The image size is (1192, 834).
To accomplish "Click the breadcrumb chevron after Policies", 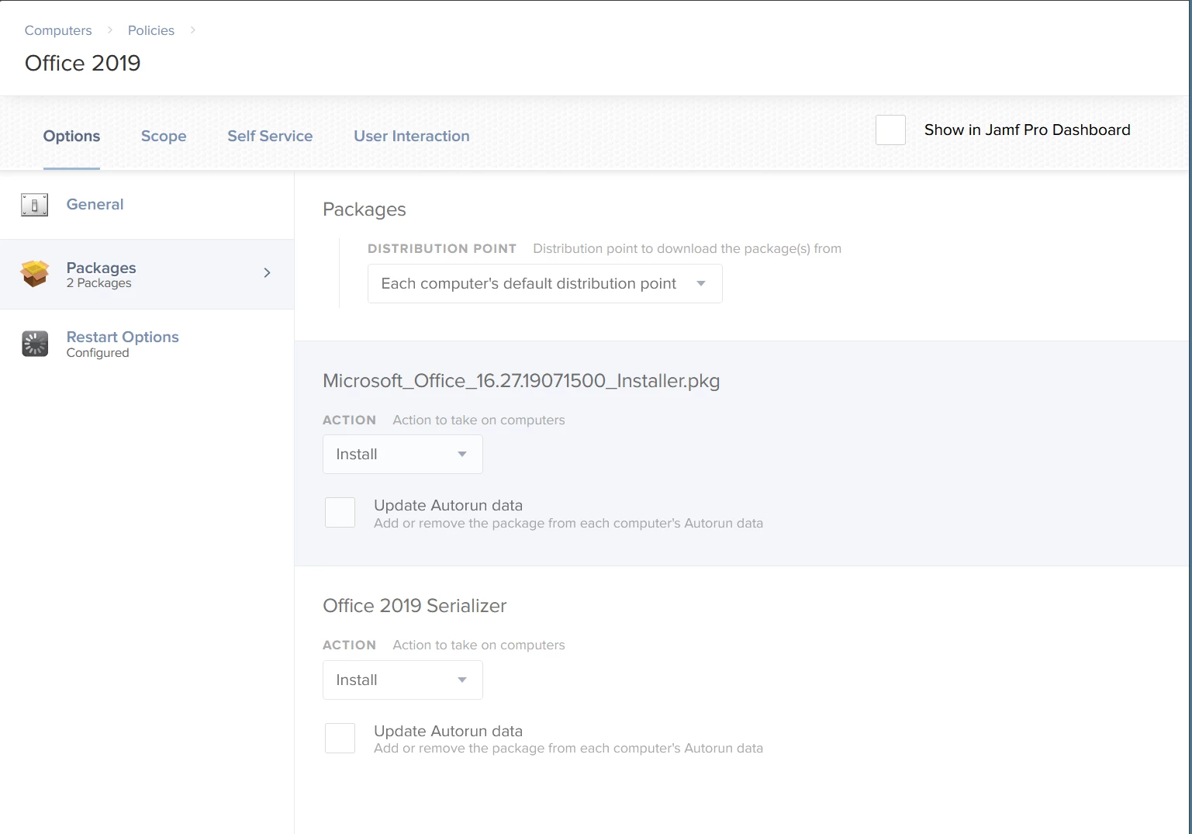I will pyautogui.click(x=193, y=30).
